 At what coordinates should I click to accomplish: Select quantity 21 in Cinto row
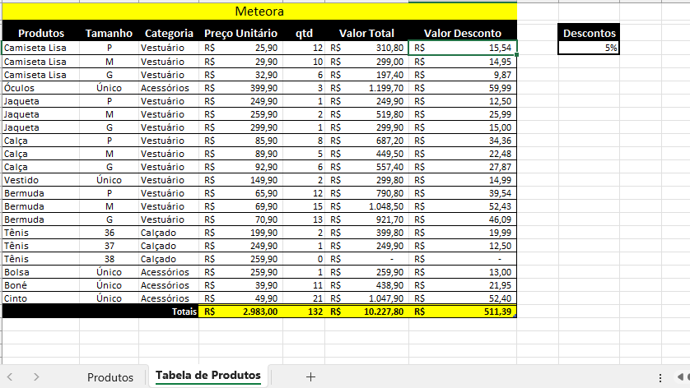304,298
